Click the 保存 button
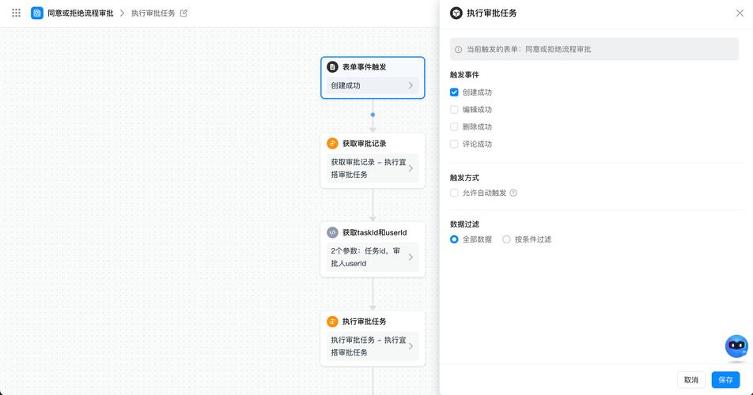 [x=725, y=380]
